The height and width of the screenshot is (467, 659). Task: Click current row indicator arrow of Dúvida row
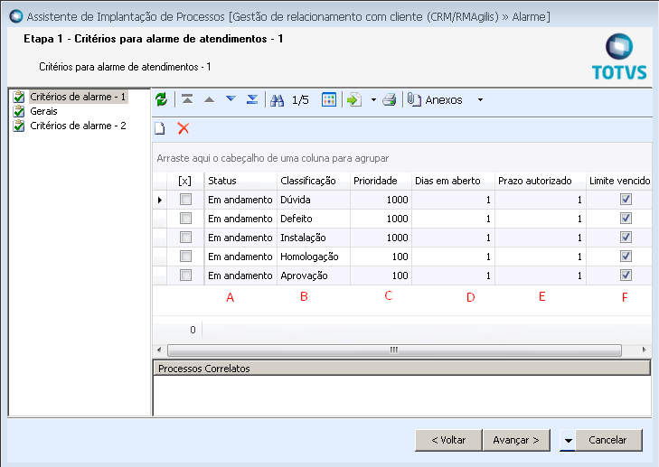[160, 200]
